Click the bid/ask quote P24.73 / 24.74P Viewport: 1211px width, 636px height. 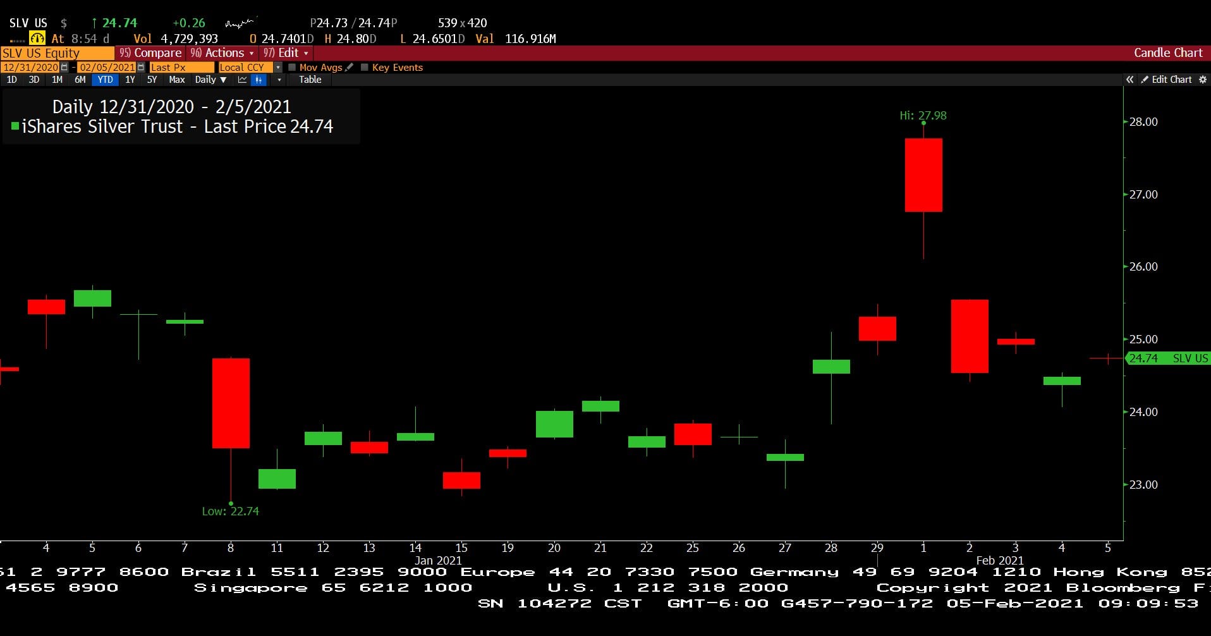coord(353,23)
